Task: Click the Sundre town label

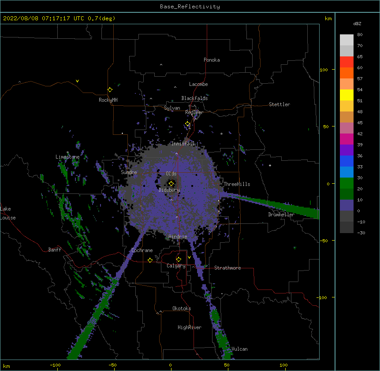Action: [x=129, y=172]
